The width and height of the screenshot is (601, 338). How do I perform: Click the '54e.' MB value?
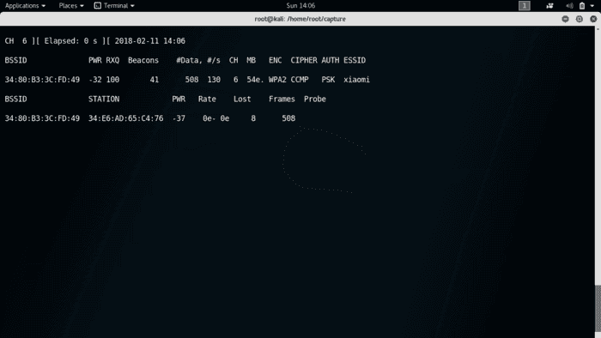255,80
